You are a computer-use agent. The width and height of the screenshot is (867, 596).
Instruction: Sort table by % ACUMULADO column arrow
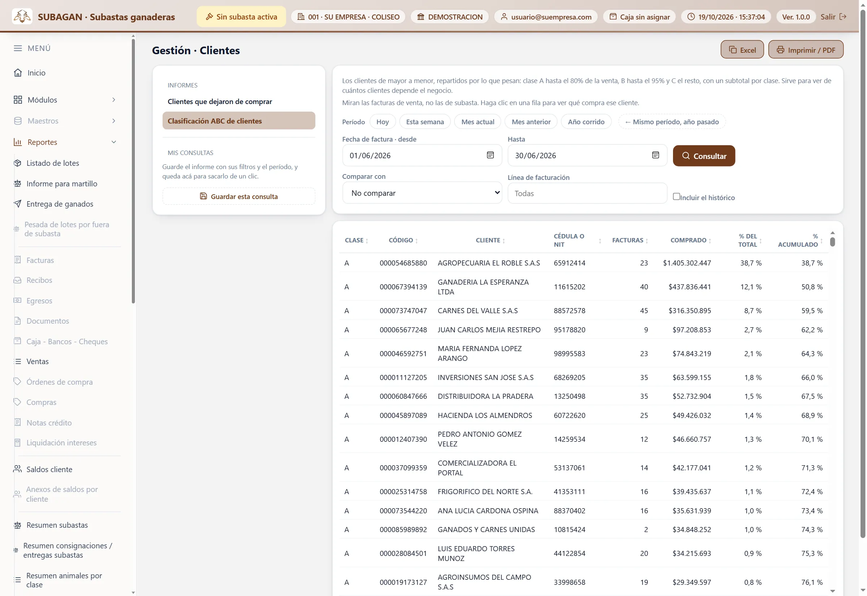(821, 241)
